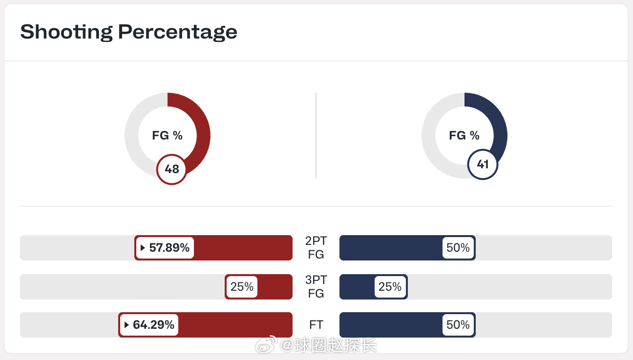
Task: Open the @球圈赵探长 watermark link
Action: tap(328, 345)
